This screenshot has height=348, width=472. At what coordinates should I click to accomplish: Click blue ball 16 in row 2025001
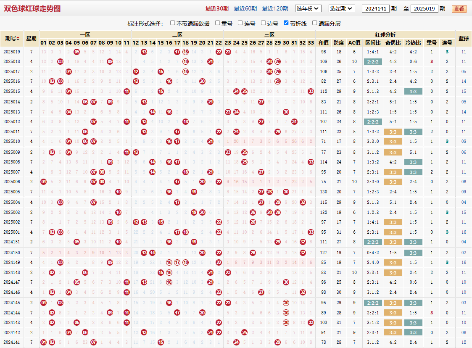[x=464, y=232]
